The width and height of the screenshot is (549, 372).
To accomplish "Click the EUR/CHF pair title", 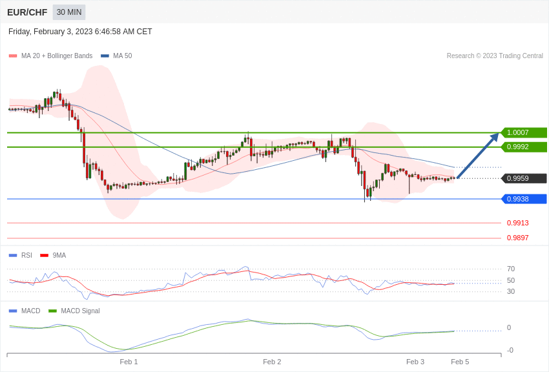I will click(x=27, y=12).
